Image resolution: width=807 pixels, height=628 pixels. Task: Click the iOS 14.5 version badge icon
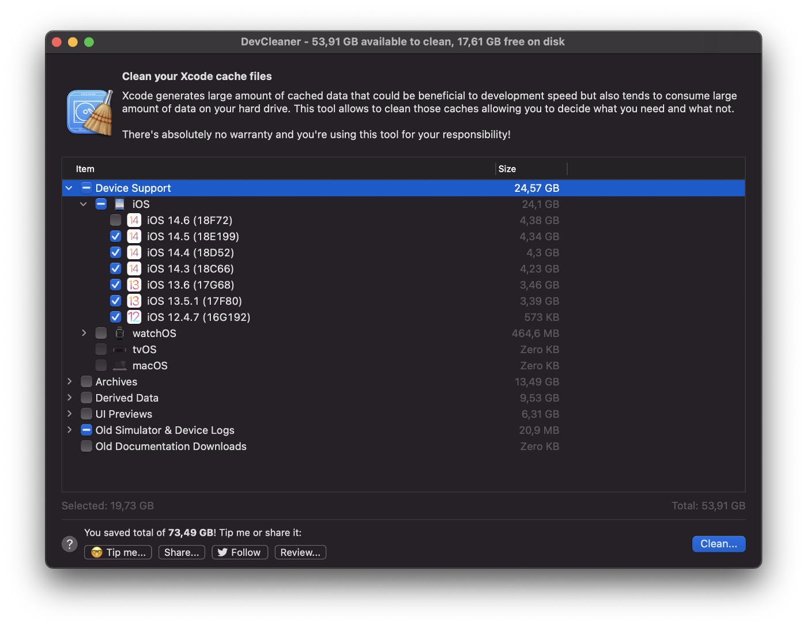pos(134,236)
